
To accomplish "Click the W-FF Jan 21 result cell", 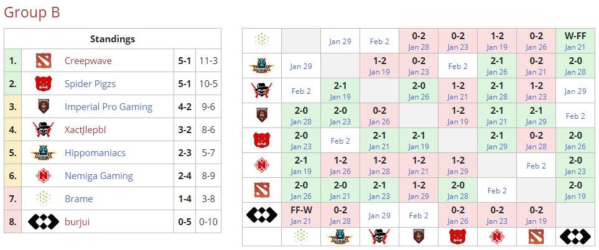I will click(574, 41).
